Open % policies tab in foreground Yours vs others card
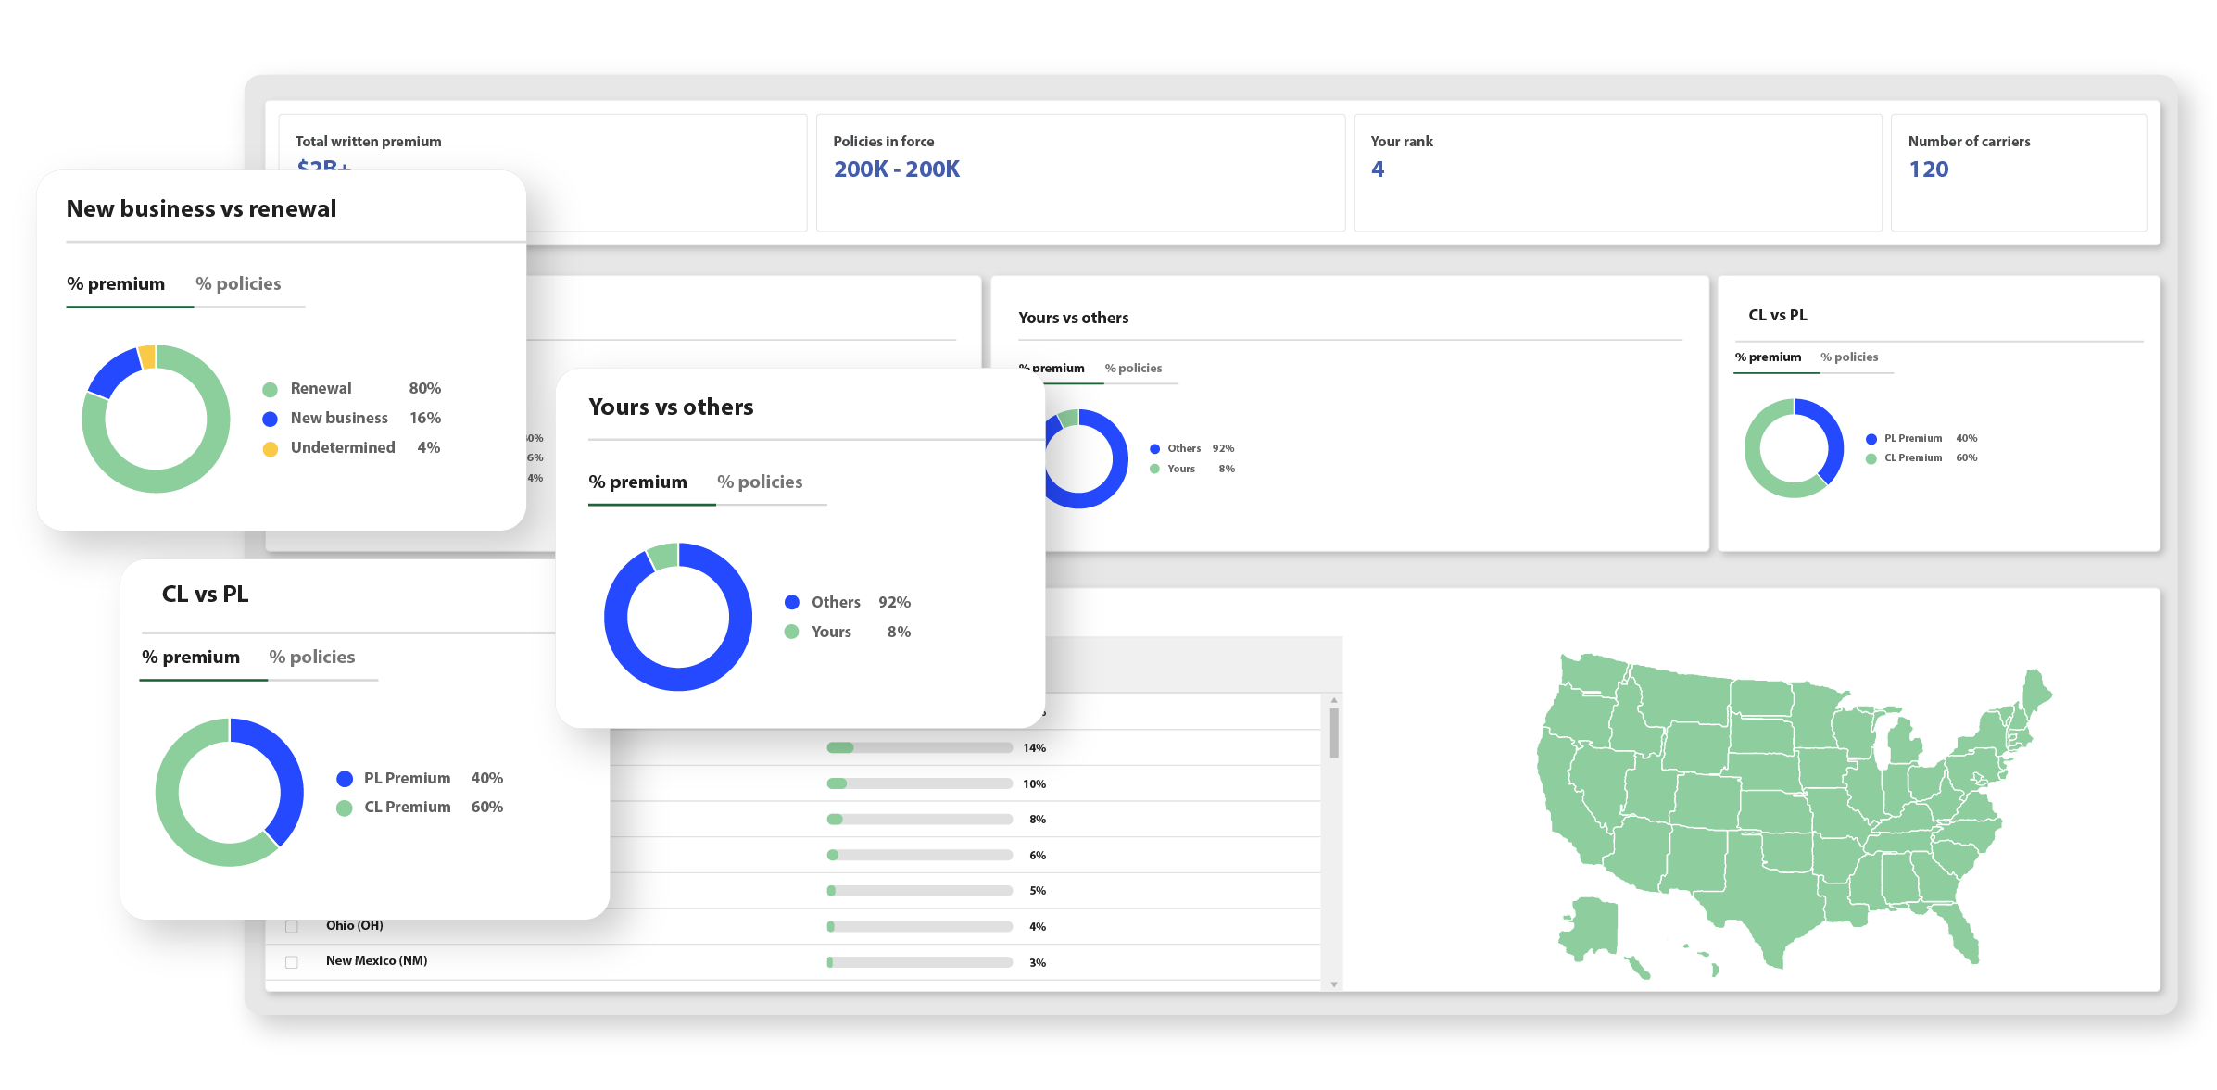 tap(760, 482)
